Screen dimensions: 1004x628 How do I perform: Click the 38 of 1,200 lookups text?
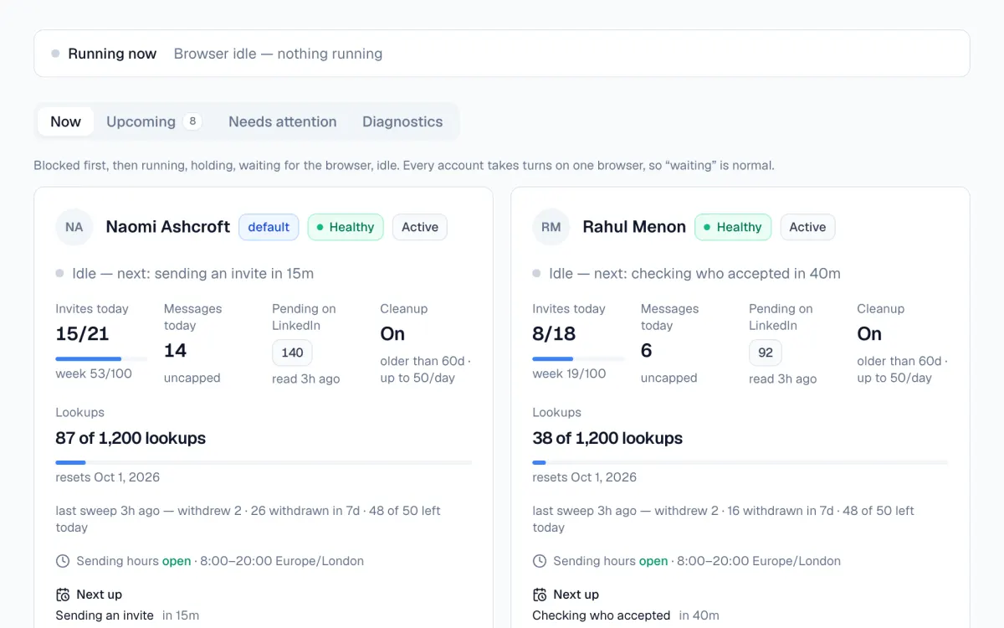coord(607,438)
